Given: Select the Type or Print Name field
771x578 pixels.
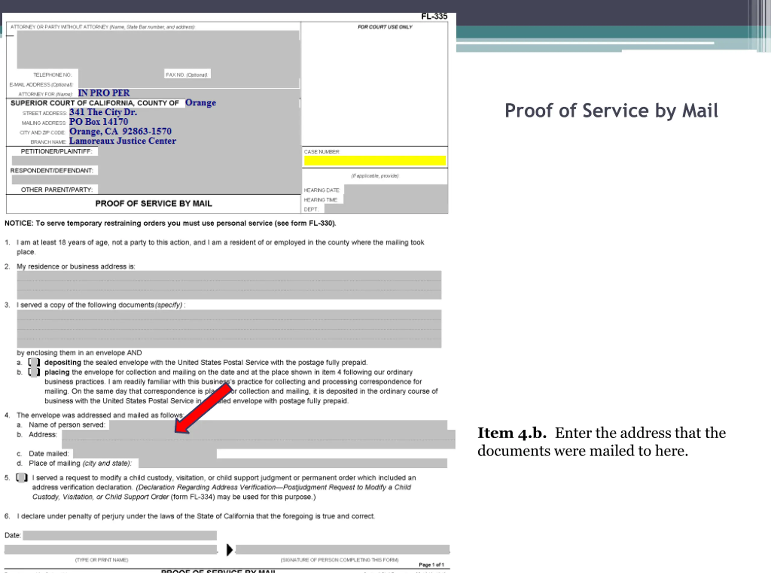Looking at the screenshot, I should pos(111,549).
